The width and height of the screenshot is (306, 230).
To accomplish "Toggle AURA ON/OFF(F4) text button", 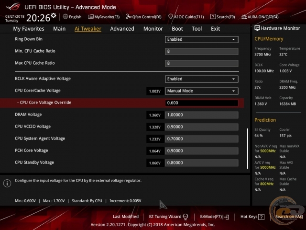I will tap(263, 17).
